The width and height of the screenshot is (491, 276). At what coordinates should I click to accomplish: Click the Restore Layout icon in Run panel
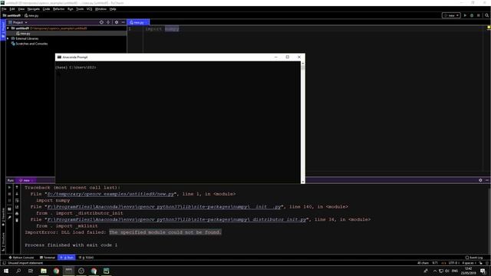point(9,209)
